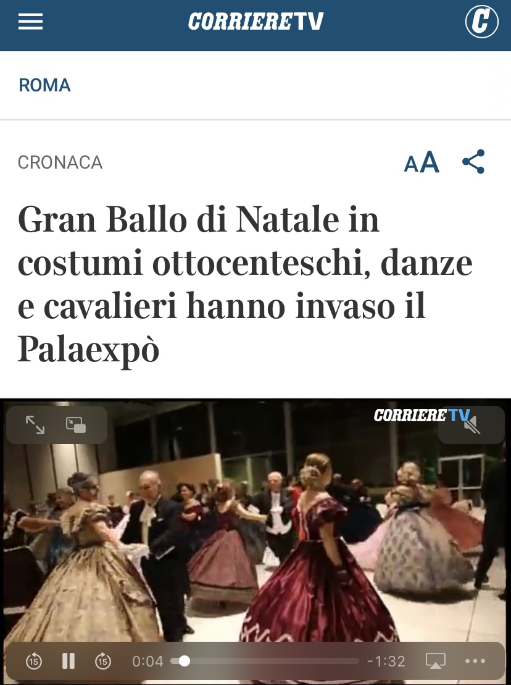Activate picture-in-picture mode
Viewport: 511px width, 685px height.
pos(76,425)
